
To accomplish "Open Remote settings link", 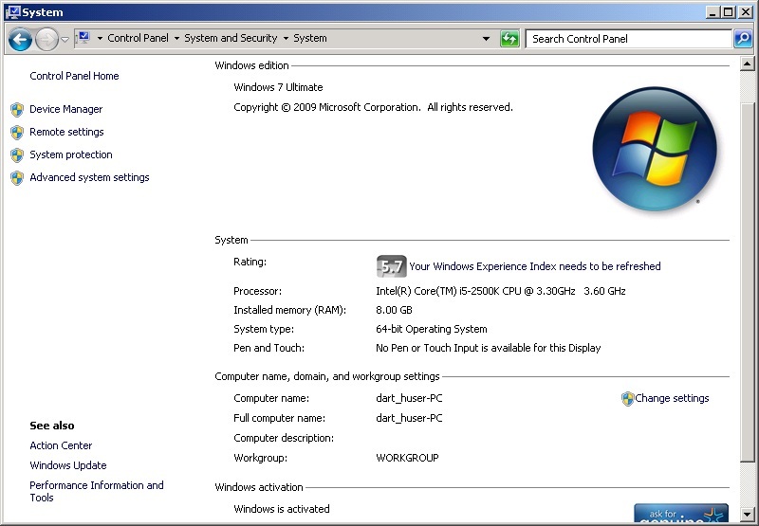I will [x=66, y=132].
